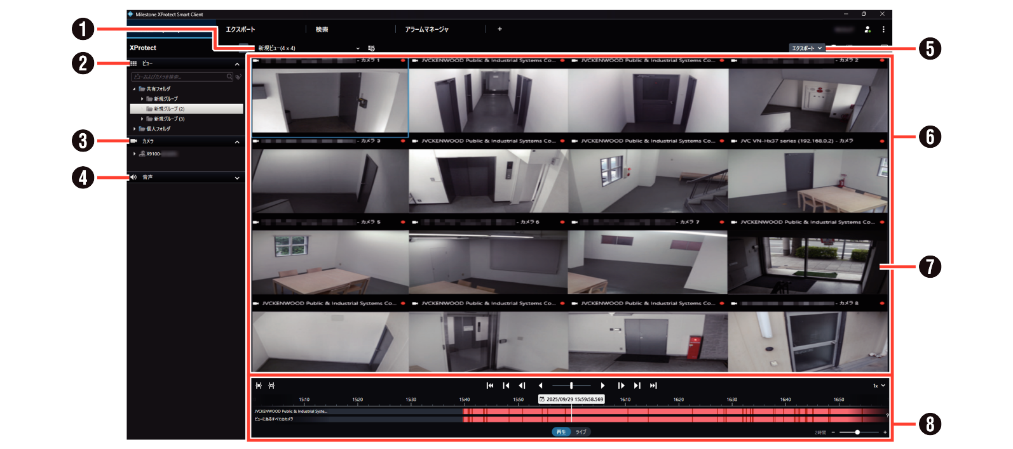This screenshot has width=1013, height=449.
Task: Click the Milestone logo in title bar
Action: tap(130, 14)
